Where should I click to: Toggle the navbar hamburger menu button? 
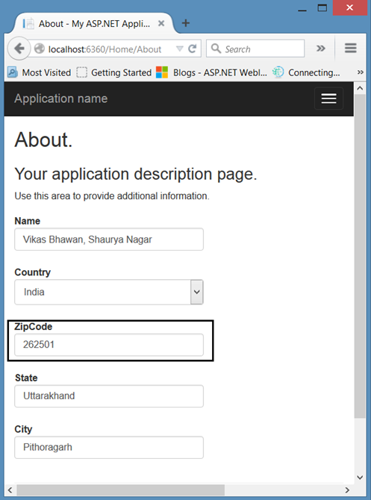tap(328, 99)
